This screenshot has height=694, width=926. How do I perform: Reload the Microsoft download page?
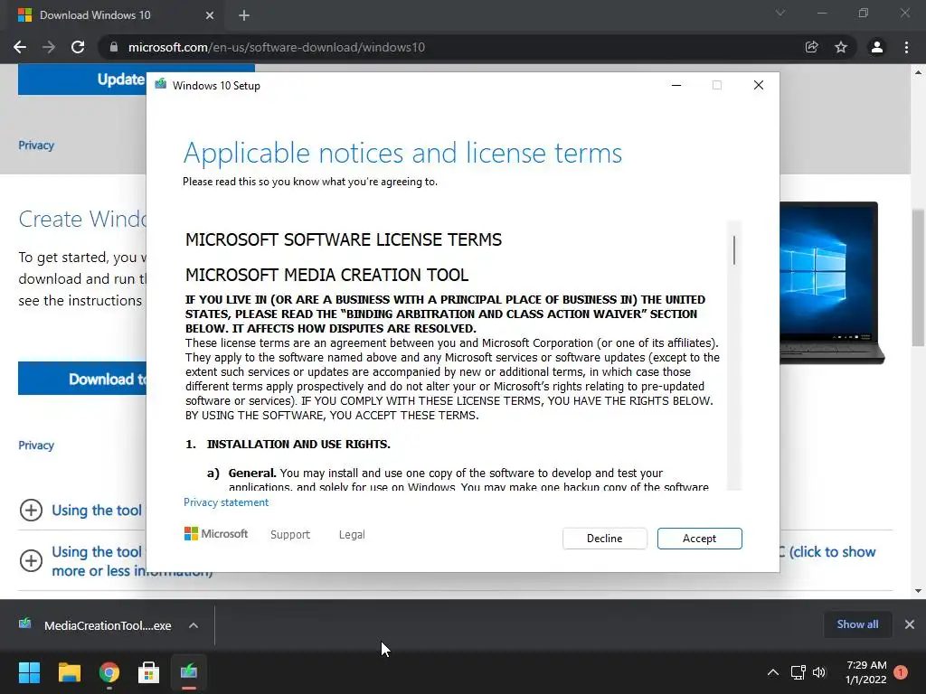click(78, 47)
